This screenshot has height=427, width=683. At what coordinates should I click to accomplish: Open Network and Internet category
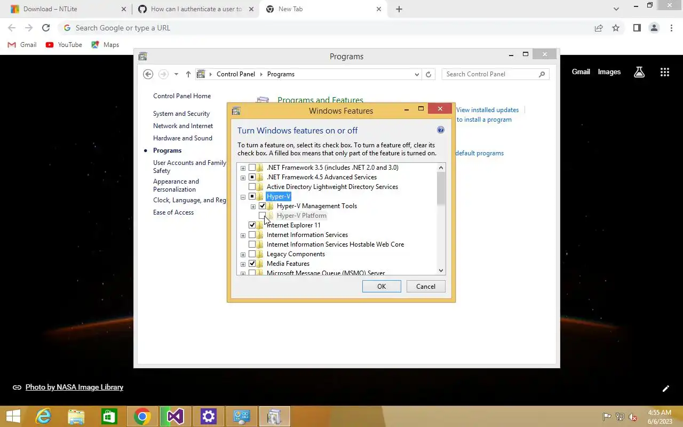click(x=183, y=126)
